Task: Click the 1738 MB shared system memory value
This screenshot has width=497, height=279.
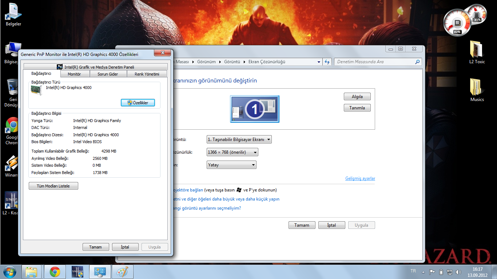Action: pos(100,173)
